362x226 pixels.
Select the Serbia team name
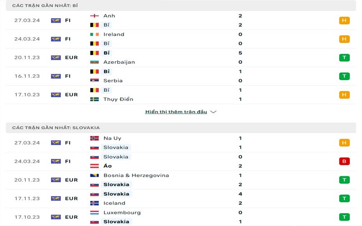pos(113,81)
